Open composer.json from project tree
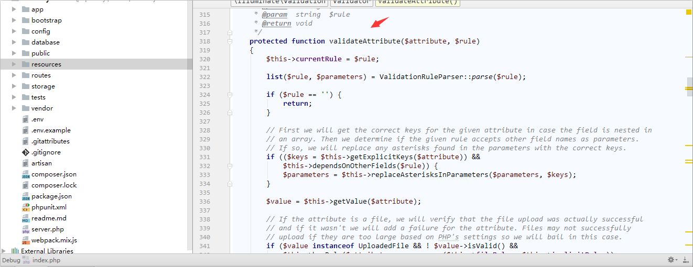Image resolution: width=693 pixels, height=267 pixels. (x=53, y=174)
